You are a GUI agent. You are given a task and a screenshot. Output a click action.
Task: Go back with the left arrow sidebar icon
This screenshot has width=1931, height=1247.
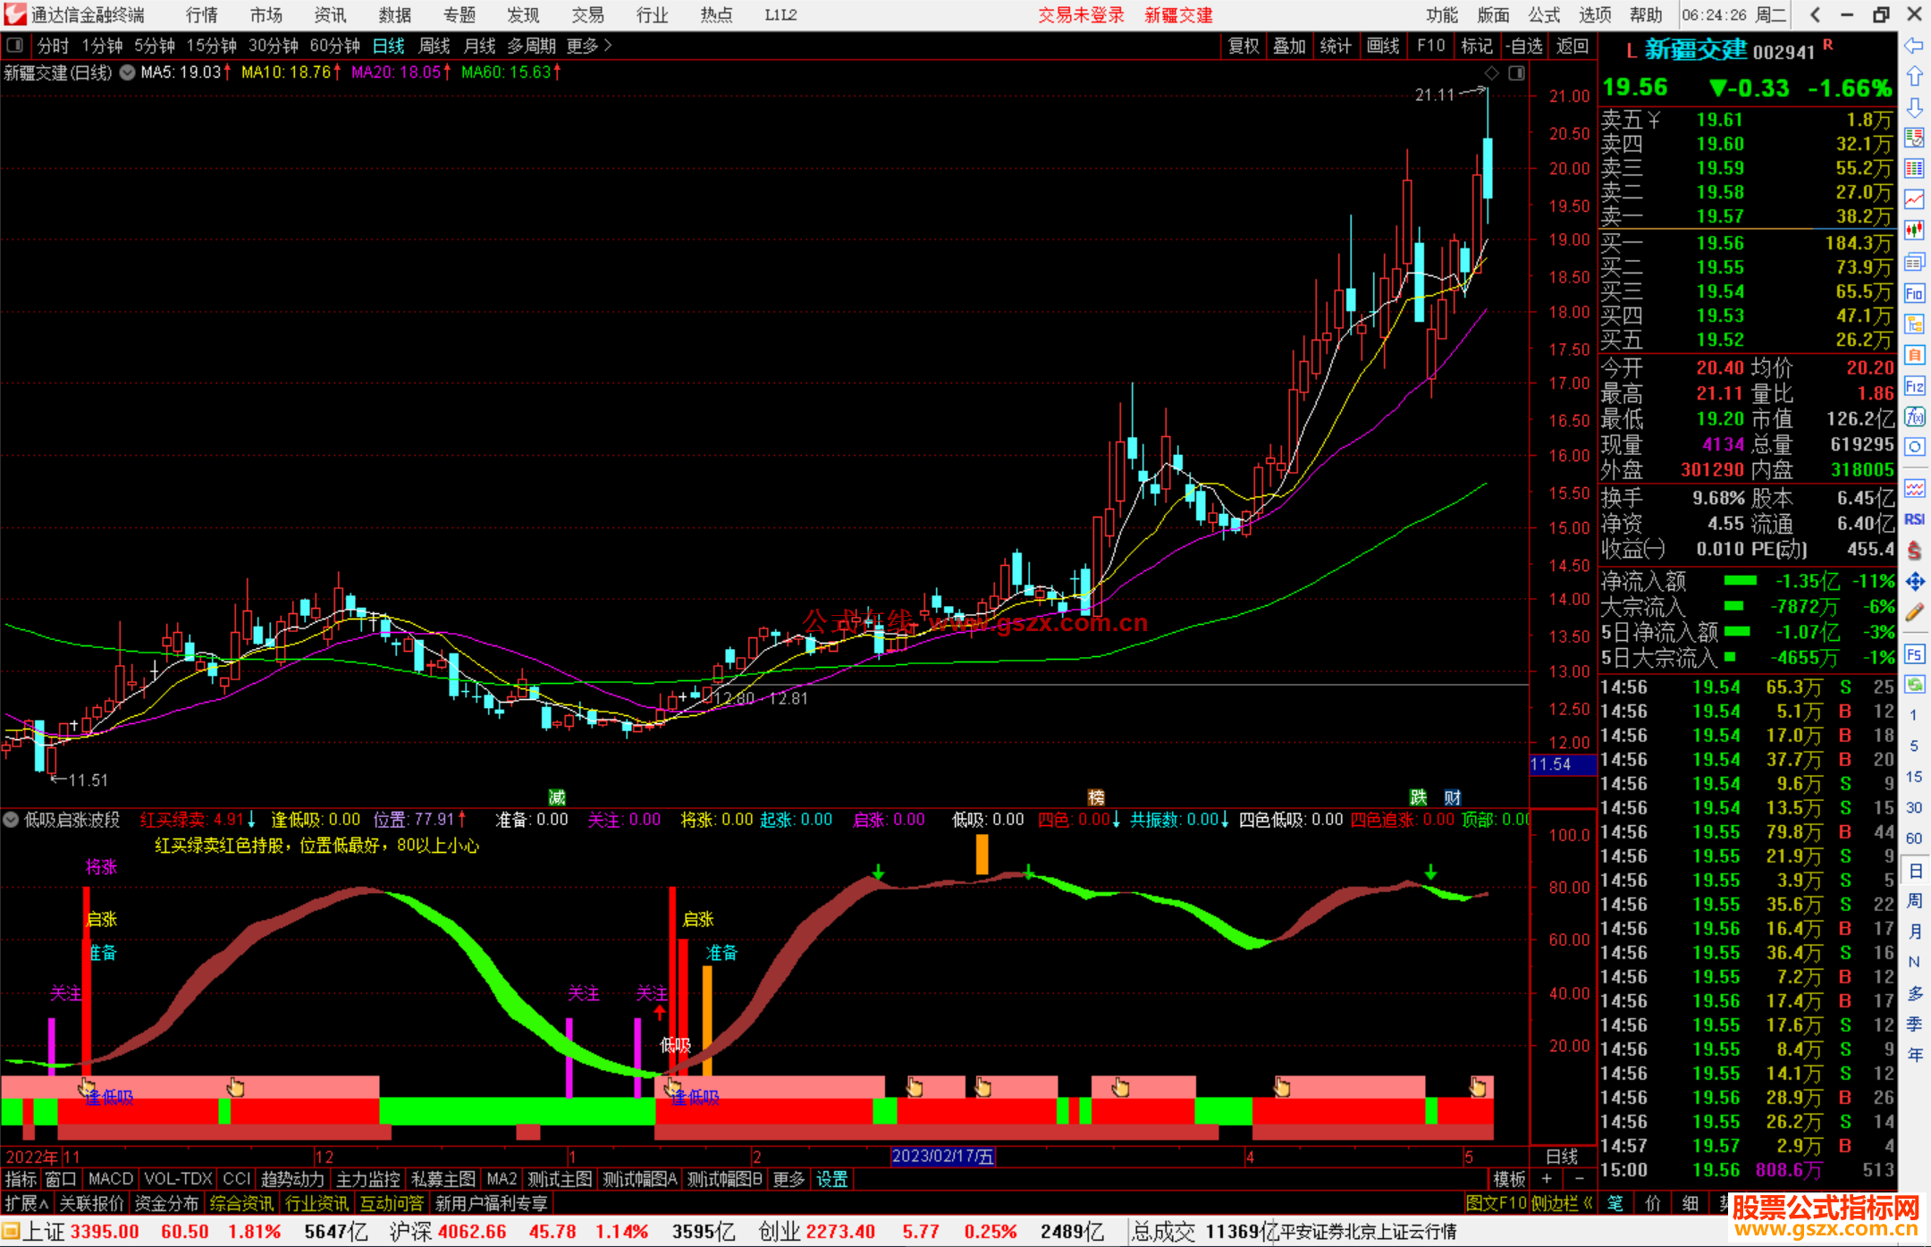click(1914, 46)
